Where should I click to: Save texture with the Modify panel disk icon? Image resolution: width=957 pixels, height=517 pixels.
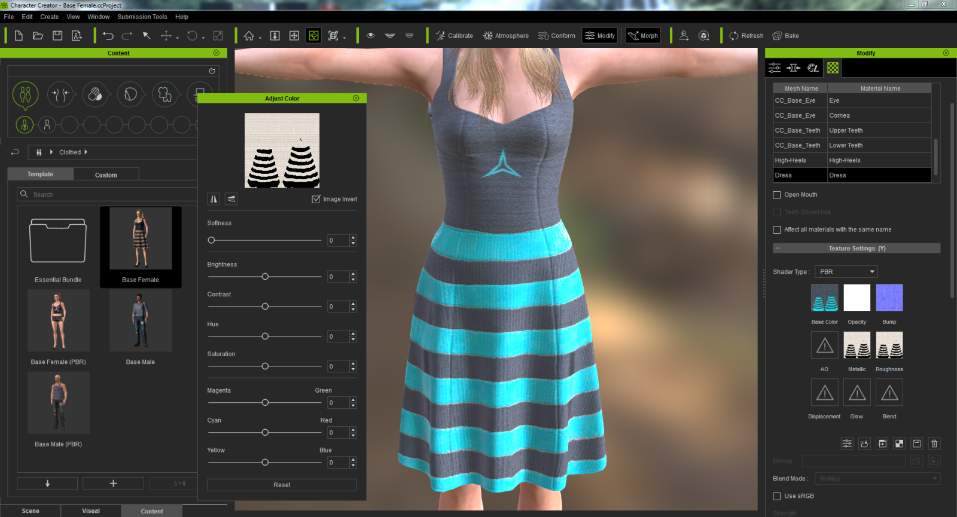click(917, 443)
